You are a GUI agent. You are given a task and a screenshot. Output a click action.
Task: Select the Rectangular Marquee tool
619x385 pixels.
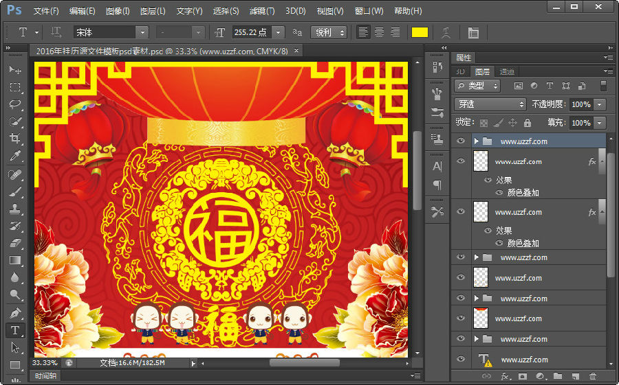[x=15, y=87]
